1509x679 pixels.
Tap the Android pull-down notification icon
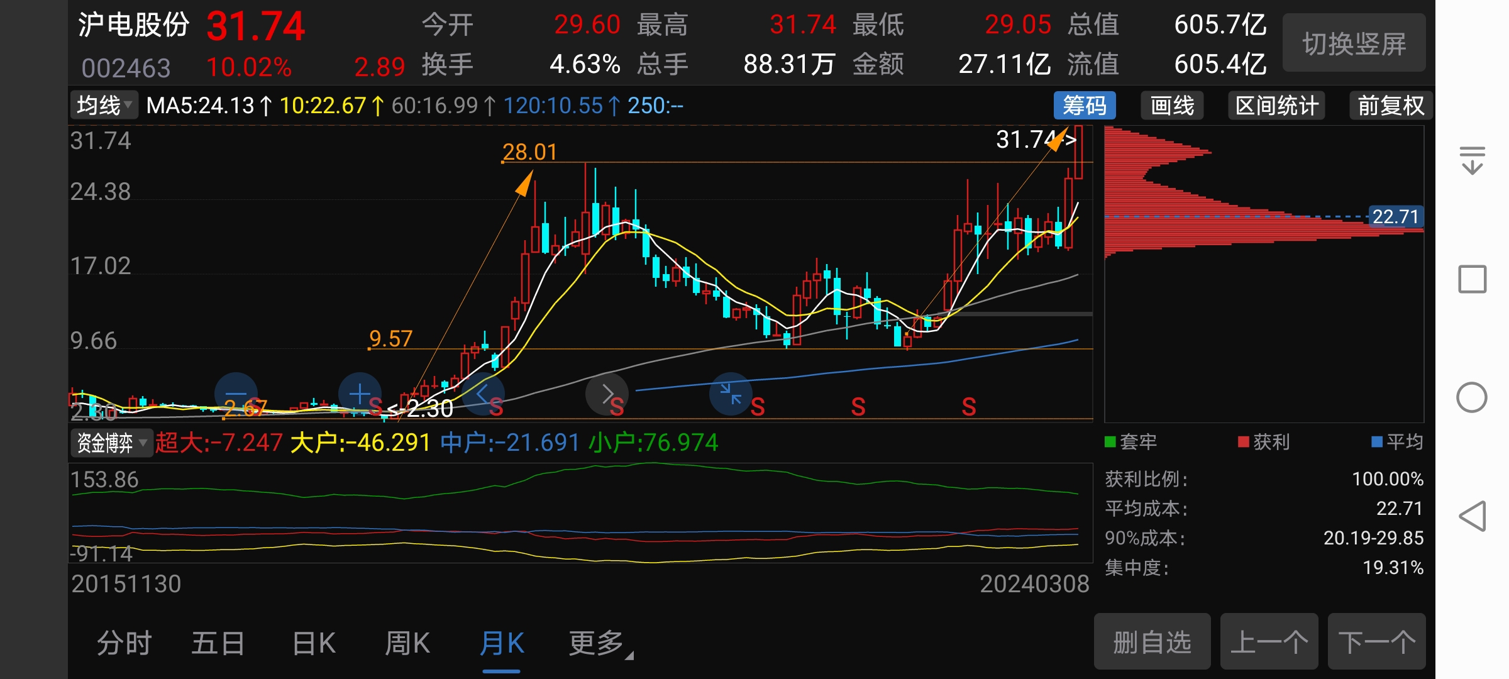click(1472, 160)
